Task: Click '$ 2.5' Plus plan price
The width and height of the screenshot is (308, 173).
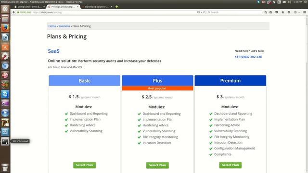Action: [147, 97]
